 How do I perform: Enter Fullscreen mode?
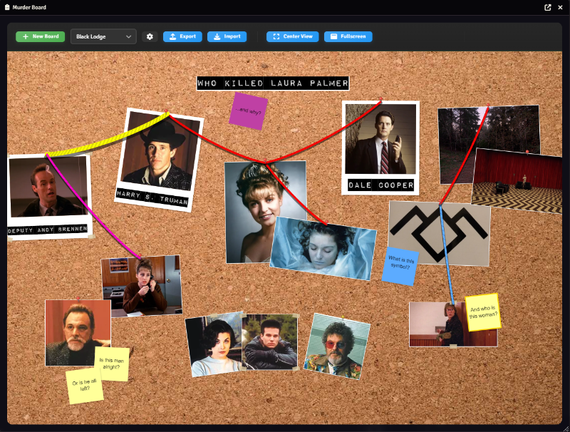[348, 36]
